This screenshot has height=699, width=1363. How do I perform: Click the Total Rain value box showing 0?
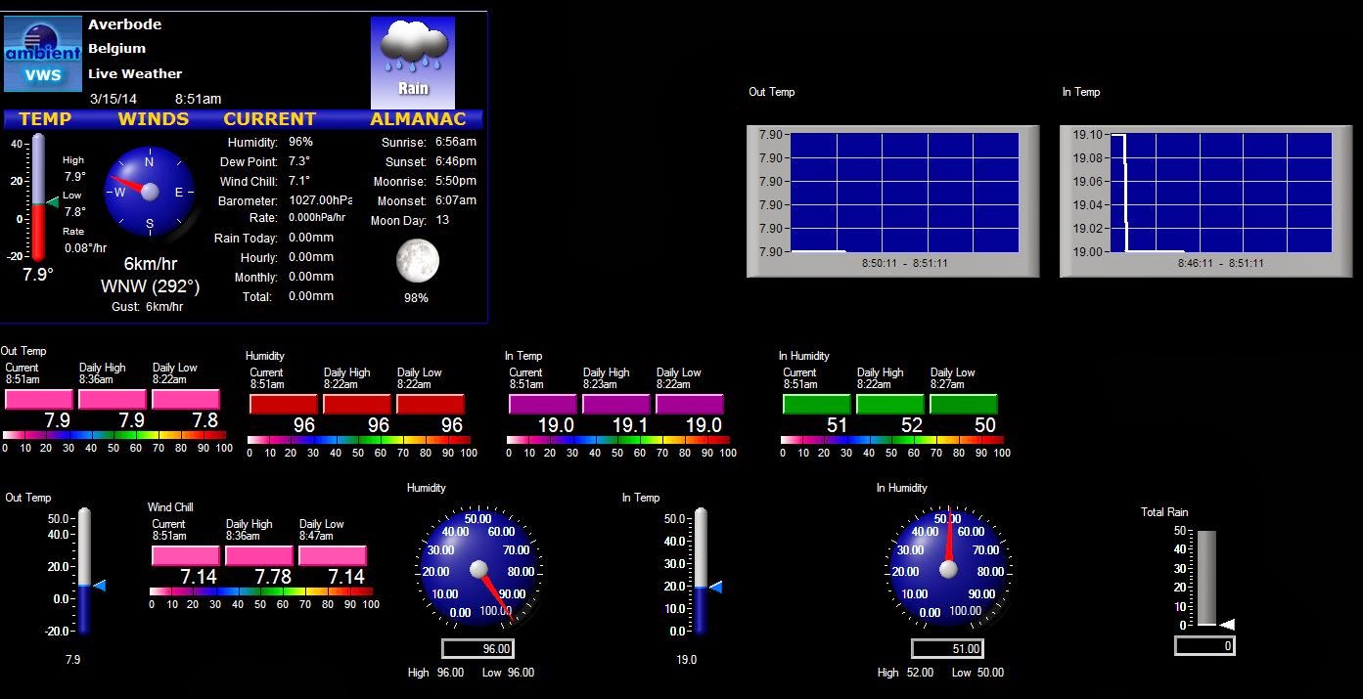(x=1204, y=645)
